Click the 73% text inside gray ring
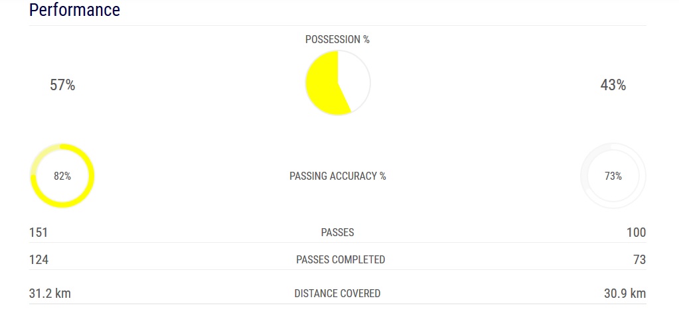This screenshot has width=679, height=331. point(613,176)
